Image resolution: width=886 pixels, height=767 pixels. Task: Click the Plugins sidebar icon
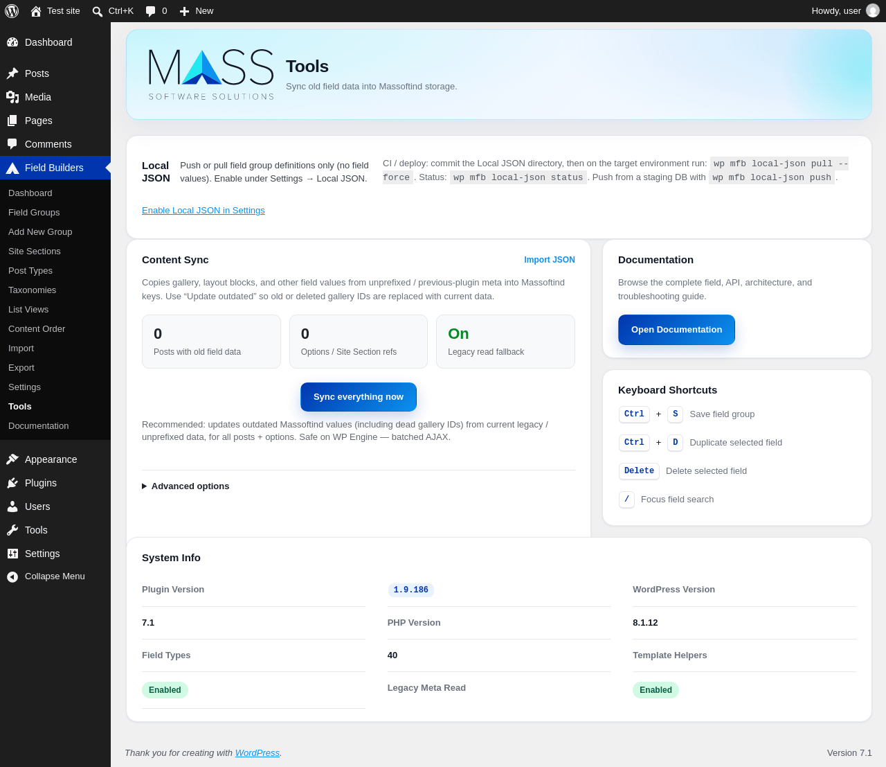(x=12, y=483)
